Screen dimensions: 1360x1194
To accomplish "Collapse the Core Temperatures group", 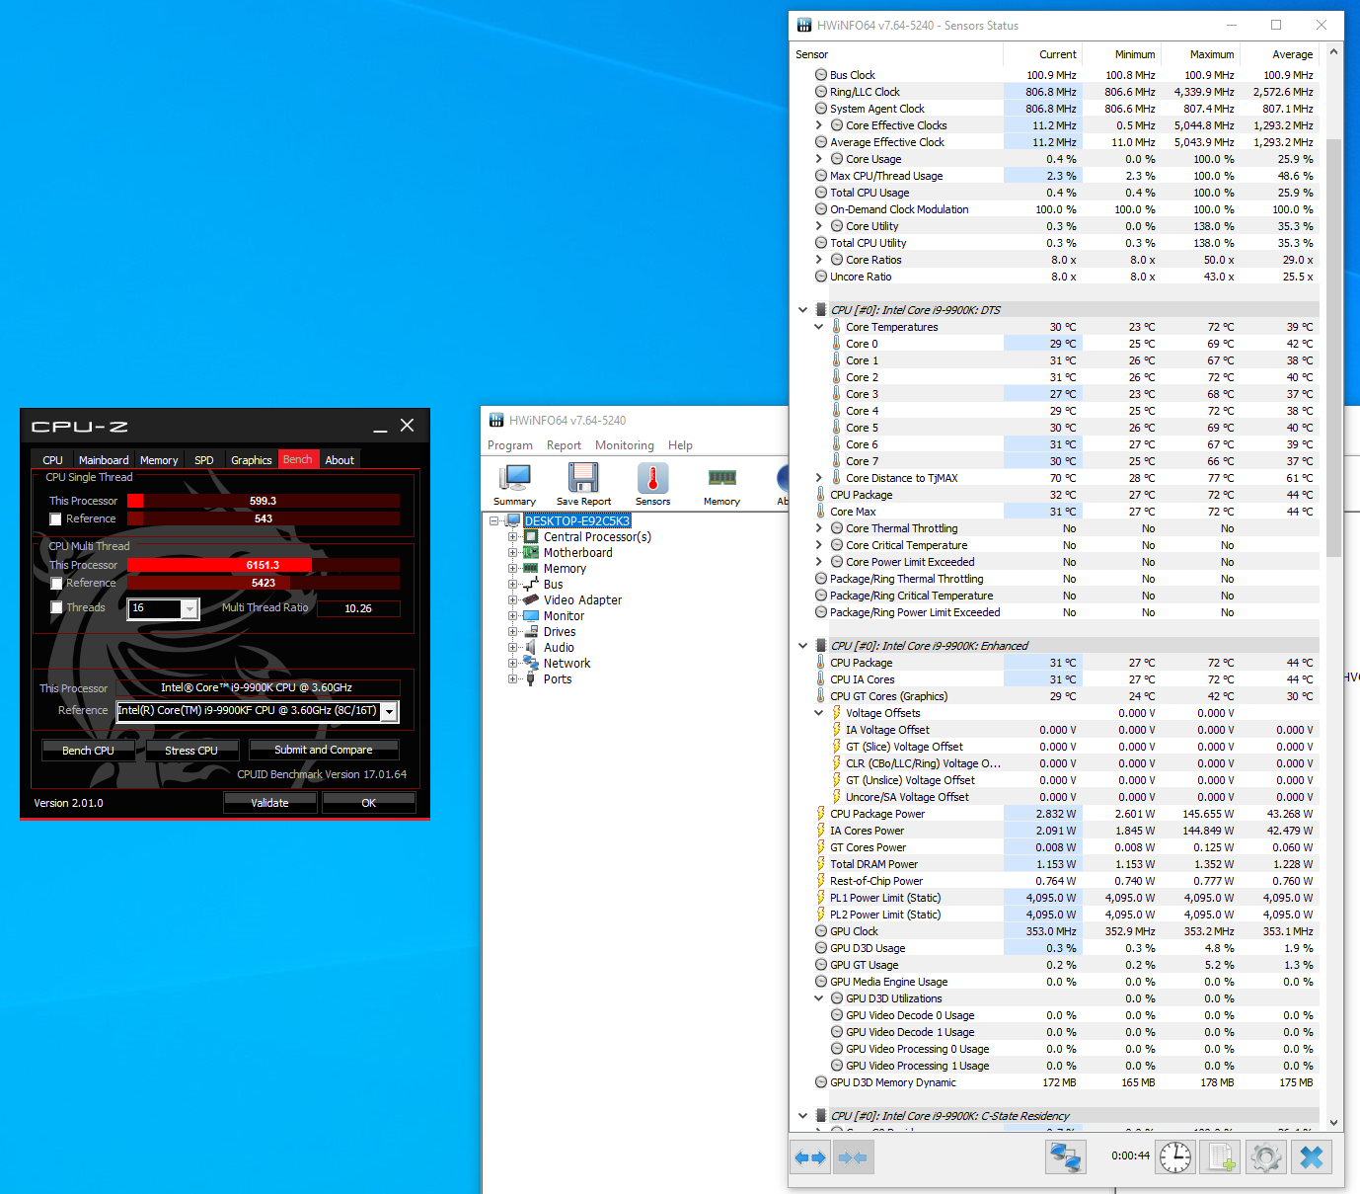I will [818, 327].
